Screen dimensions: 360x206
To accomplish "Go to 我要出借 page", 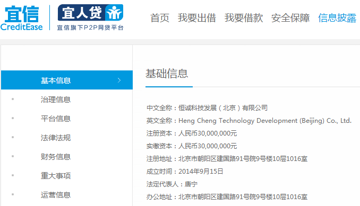I will coord(197,18).
